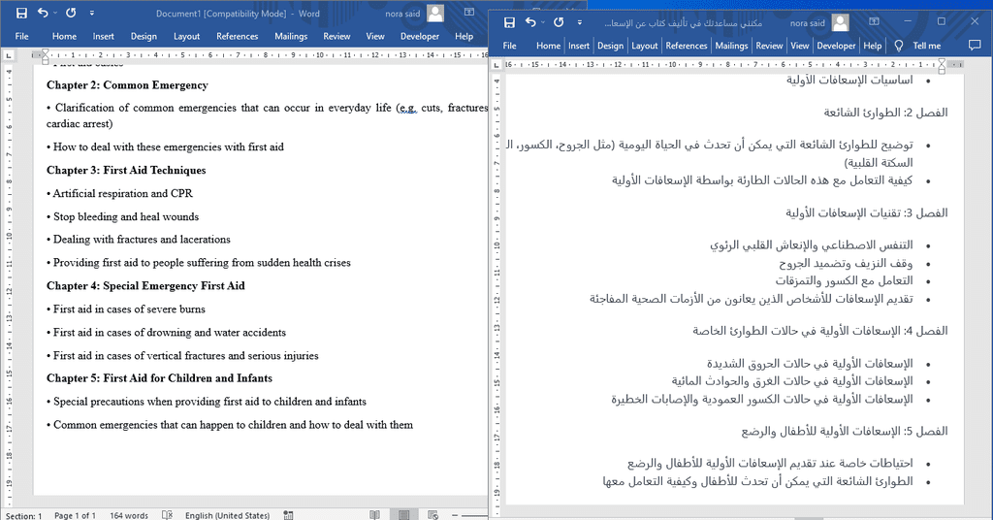
Task: Open References tab in Arabic document window
Action: pos(687,46)
